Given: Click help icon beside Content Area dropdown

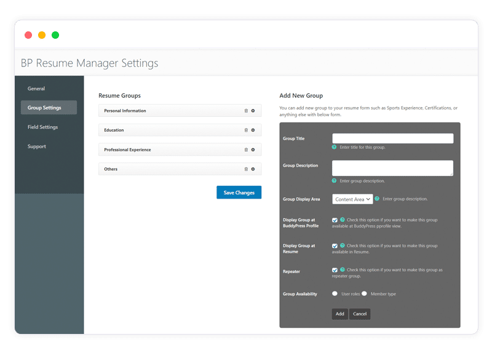Looking at the screenshot, I should coord(377,199).
